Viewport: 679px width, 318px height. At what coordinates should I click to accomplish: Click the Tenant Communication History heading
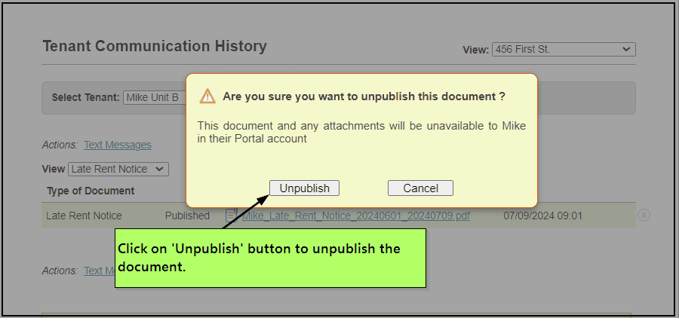point(155,46)
